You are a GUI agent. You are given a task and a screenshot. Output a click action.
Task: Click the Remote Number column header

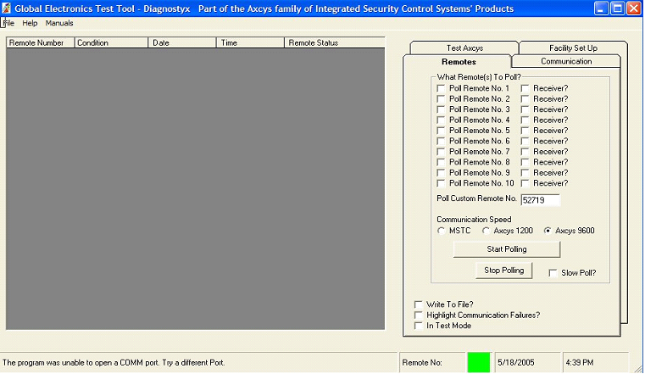(x=41, y=42)
